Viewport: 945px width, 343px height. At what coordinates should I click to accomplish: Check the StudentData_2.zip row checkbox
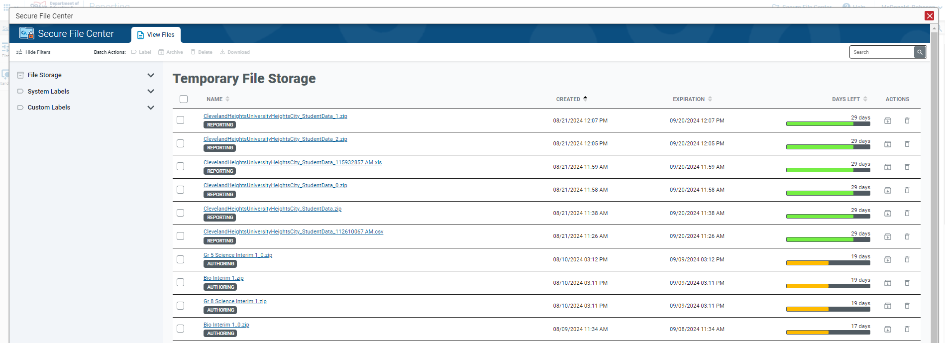[x=180, y=143]
